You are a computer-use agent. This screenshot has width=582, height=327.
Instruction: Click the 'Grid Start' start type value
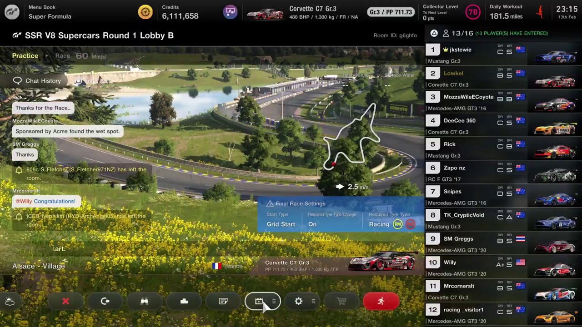[281, 224]
